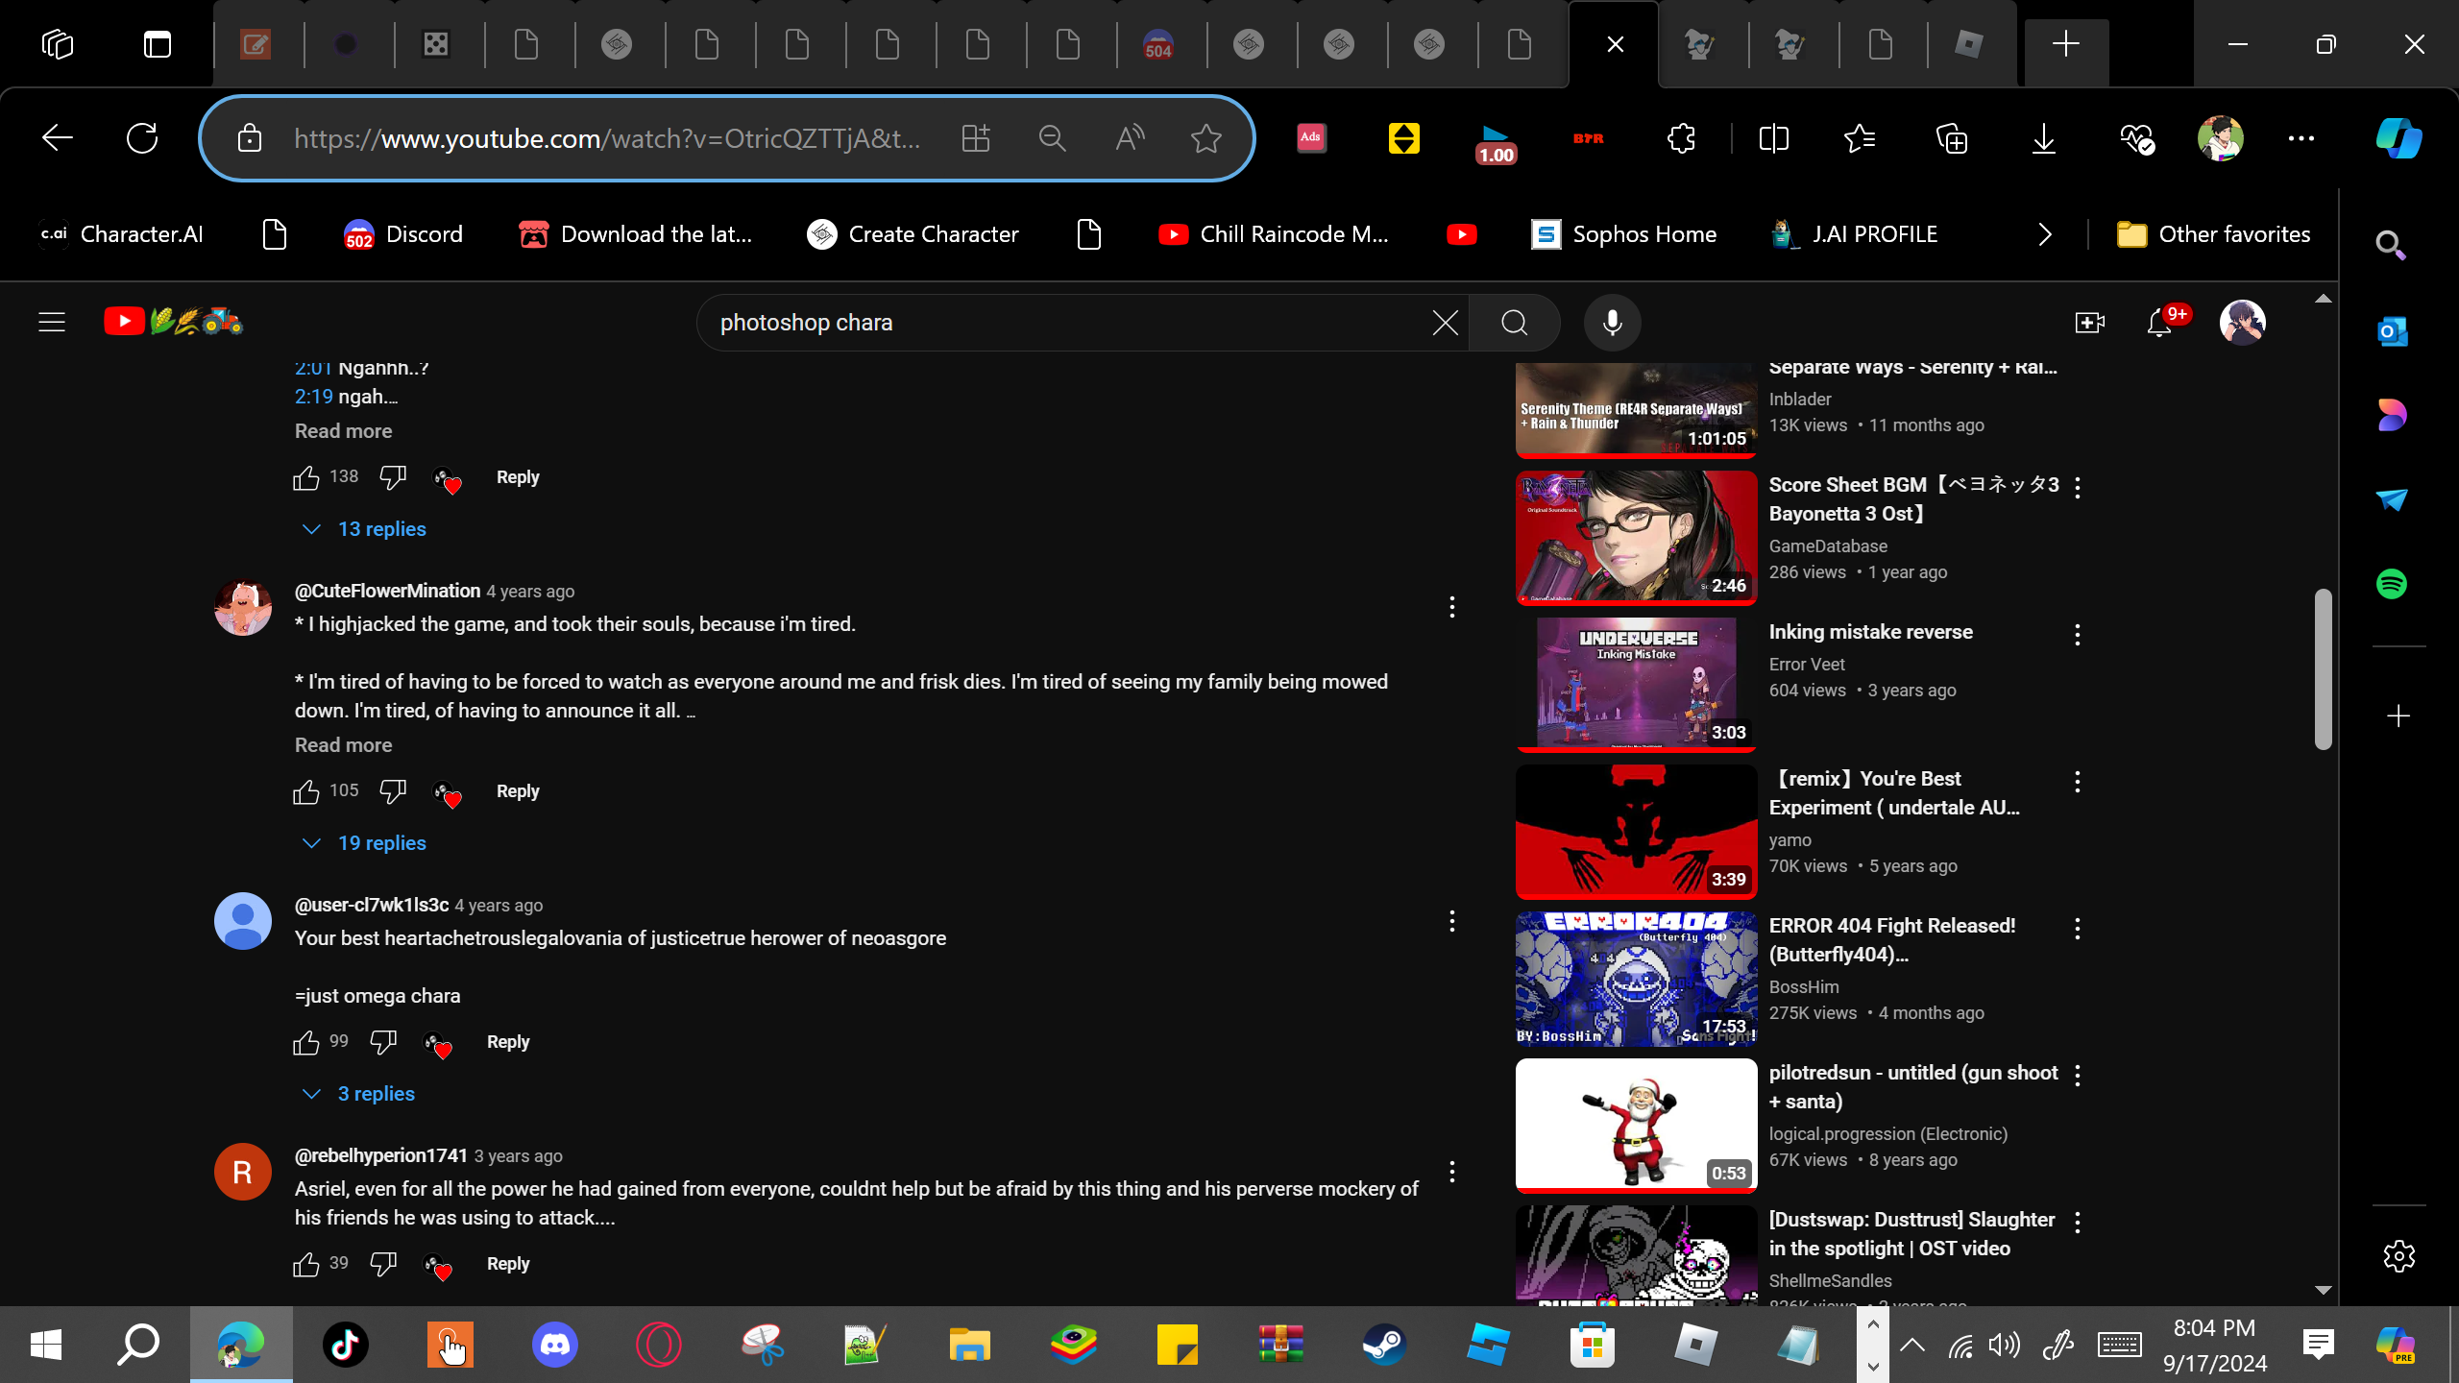2459x1383 pixels.
Task: Open the Other favorites folder
Action: point(2213,234)
